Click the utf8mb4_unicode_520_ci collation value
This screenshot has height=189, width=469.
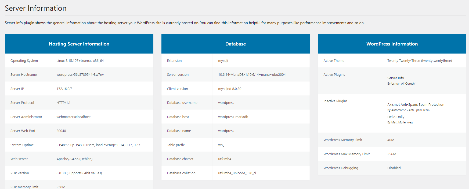tap(237, 173)
